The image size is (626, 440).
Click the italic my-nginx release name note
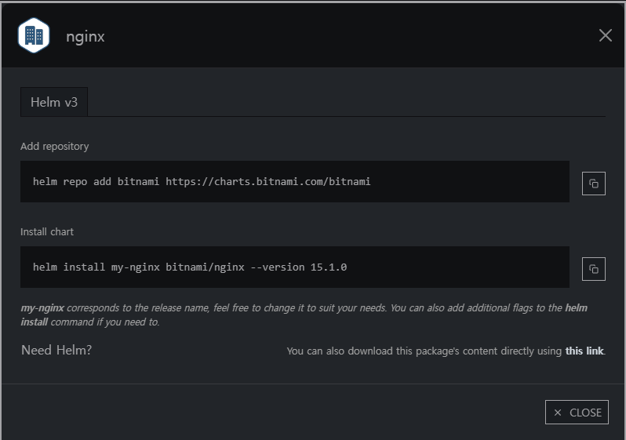pyautogui.click(x=304, y=315)
